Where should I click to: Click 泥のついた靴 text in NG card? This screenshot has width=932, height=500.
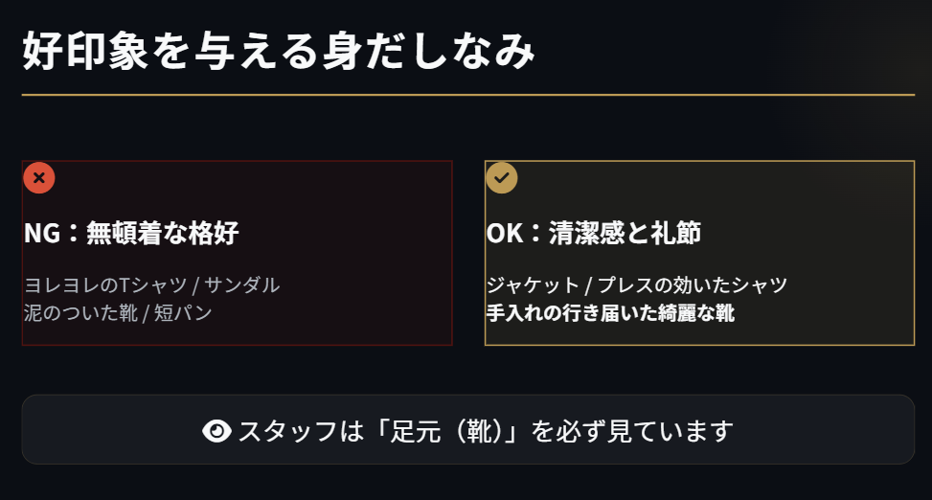(80, 313)
